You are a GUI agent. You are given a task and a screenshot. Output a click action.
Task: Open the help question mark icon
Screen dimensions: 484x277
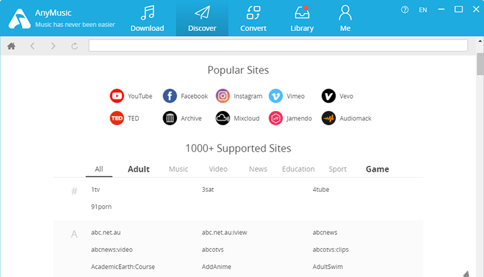pyautogui.click(x=405, y=10)
